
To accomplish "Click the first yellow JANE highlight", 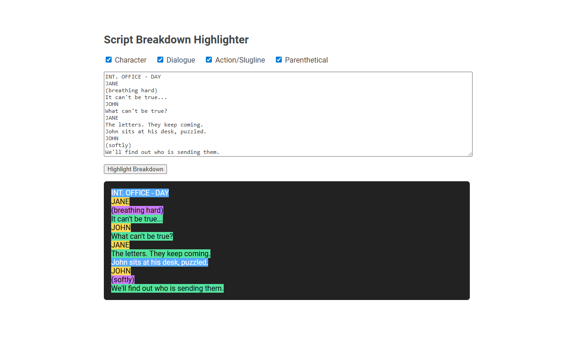I will 120,201.
